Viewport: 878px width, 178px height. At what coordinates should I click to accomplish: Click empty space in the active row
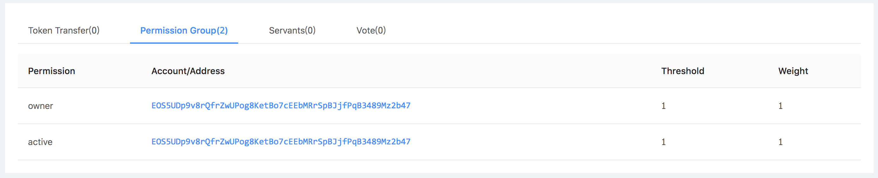tap(535, 142)
